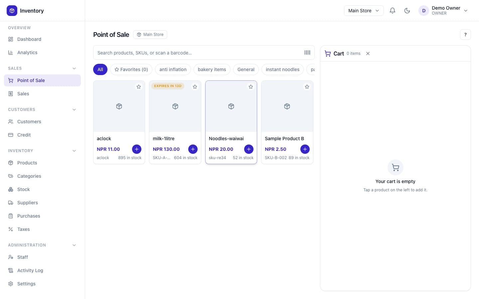Show the General category products
This screenshot has height=299, width=479.
(246, 69)
